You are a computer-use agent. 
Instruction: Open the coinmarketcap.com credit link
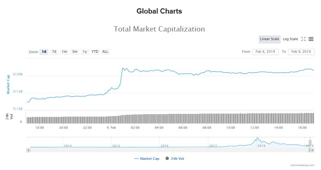[x=302, y=165]
